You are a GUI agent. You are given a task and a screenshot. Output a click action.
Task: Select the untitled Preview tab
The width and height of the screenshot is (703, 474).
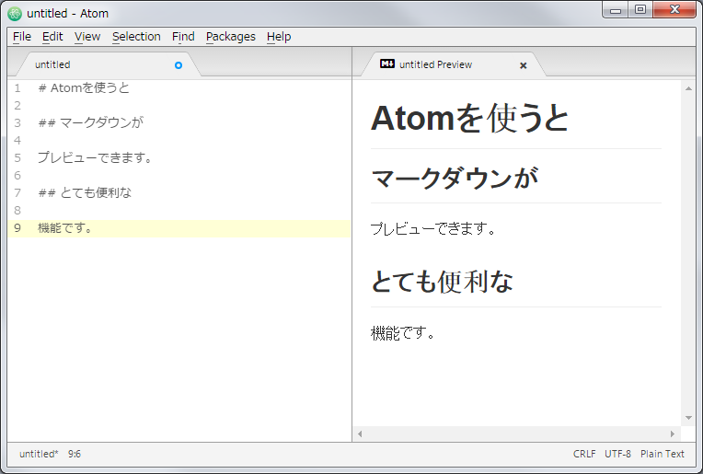coord(453,64)
